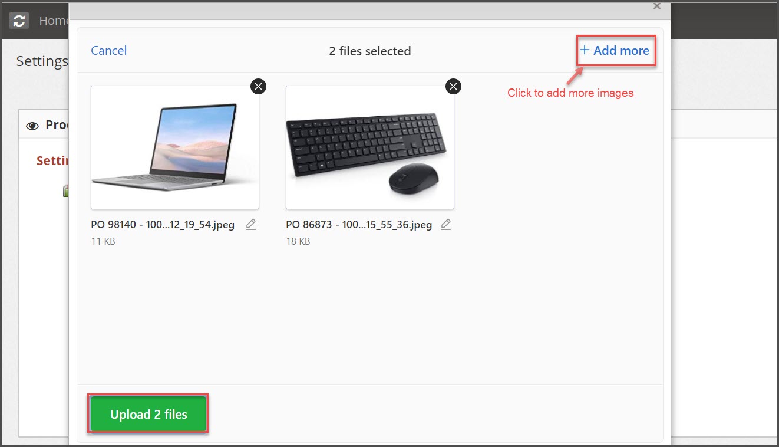This screenshot has width=779, height=447.
Task: Click the Upload 2 files button
Action: (148, 415)
